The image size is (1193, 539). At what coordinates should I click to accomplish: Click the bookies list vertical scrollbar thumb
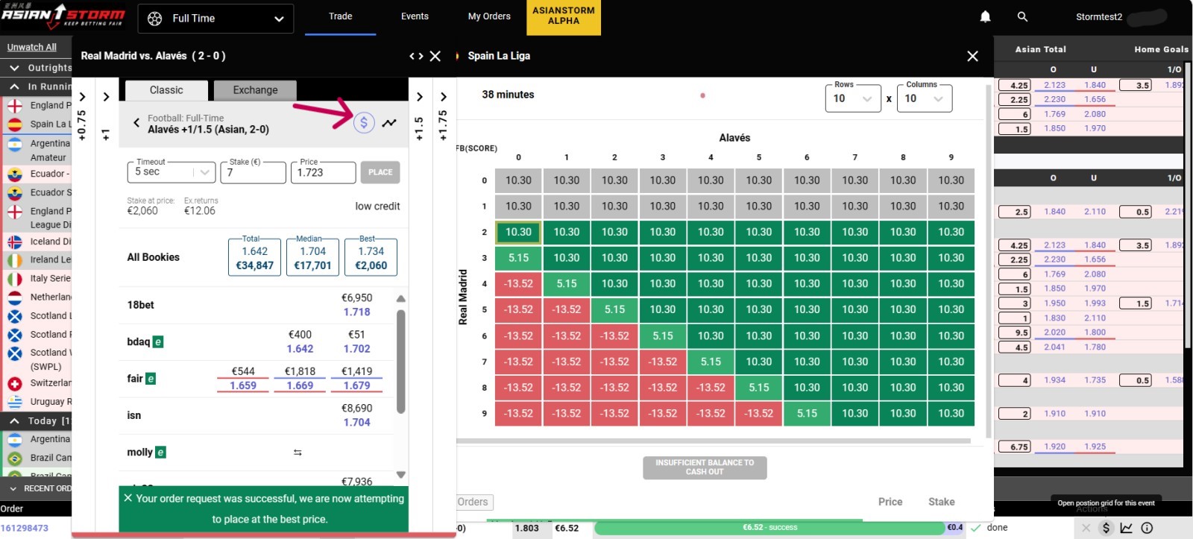click(400, 362)
